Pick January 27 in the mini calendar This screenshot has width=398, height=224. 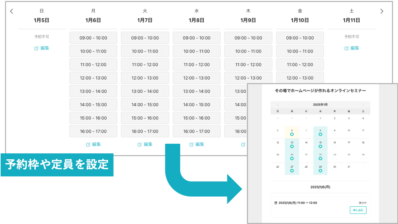[292, 169]
